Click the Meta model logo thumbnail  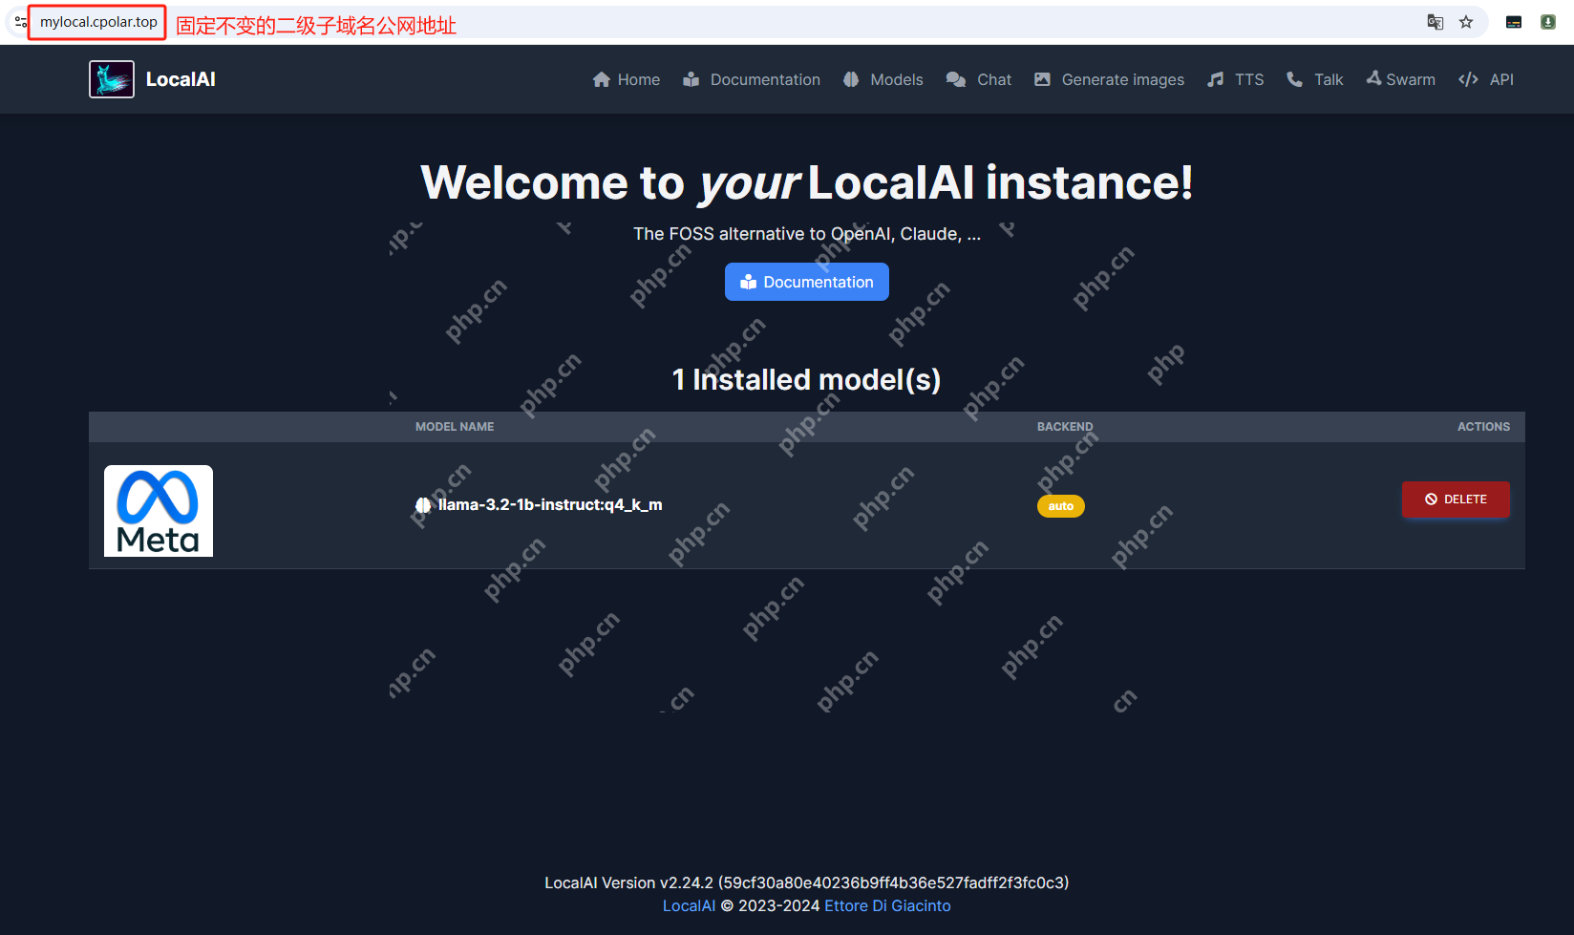pos(159,511)
